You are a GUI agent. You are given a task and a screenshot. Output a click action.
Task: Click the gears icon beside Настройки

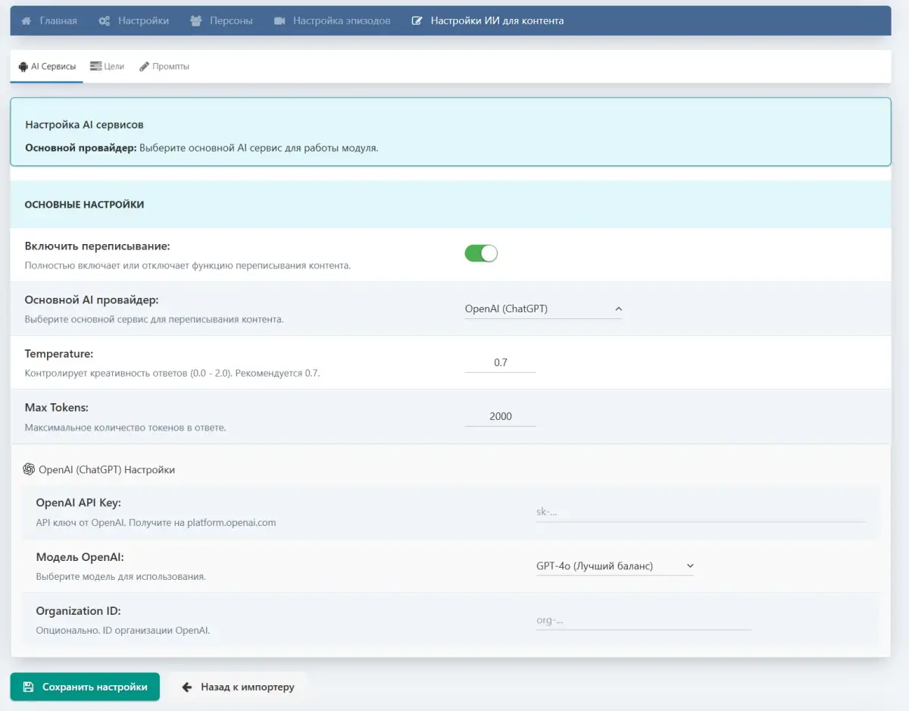[x=105, y=20]
